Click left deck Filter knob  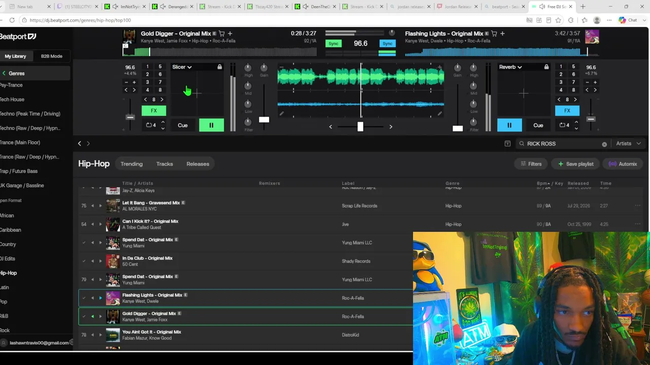click(x=248, y=122)
